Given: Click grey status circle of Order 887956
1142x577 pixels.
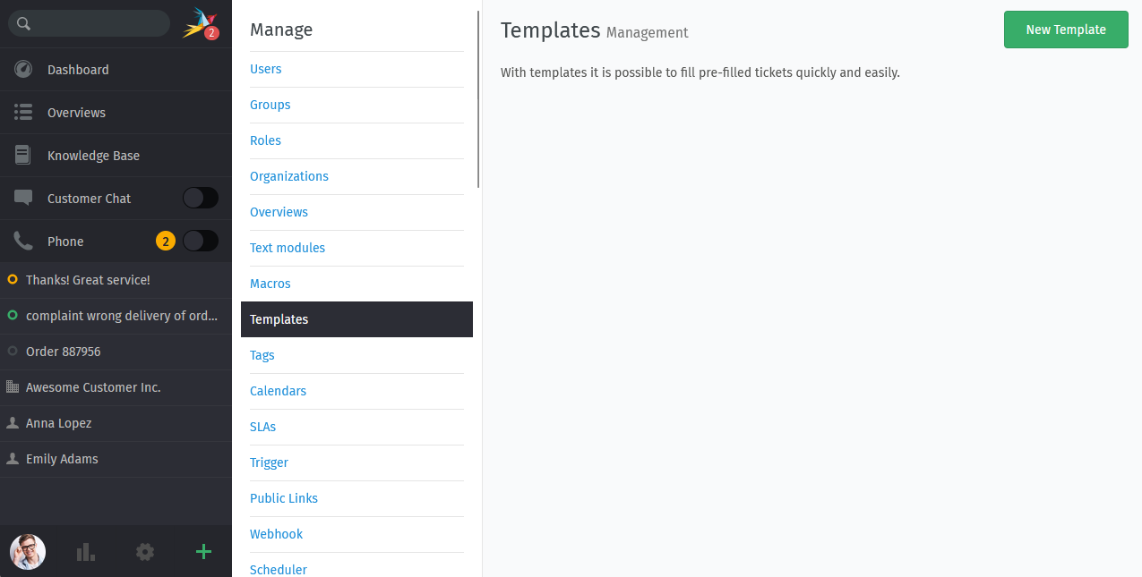Looking at the screenshot, I should point(13,352).
